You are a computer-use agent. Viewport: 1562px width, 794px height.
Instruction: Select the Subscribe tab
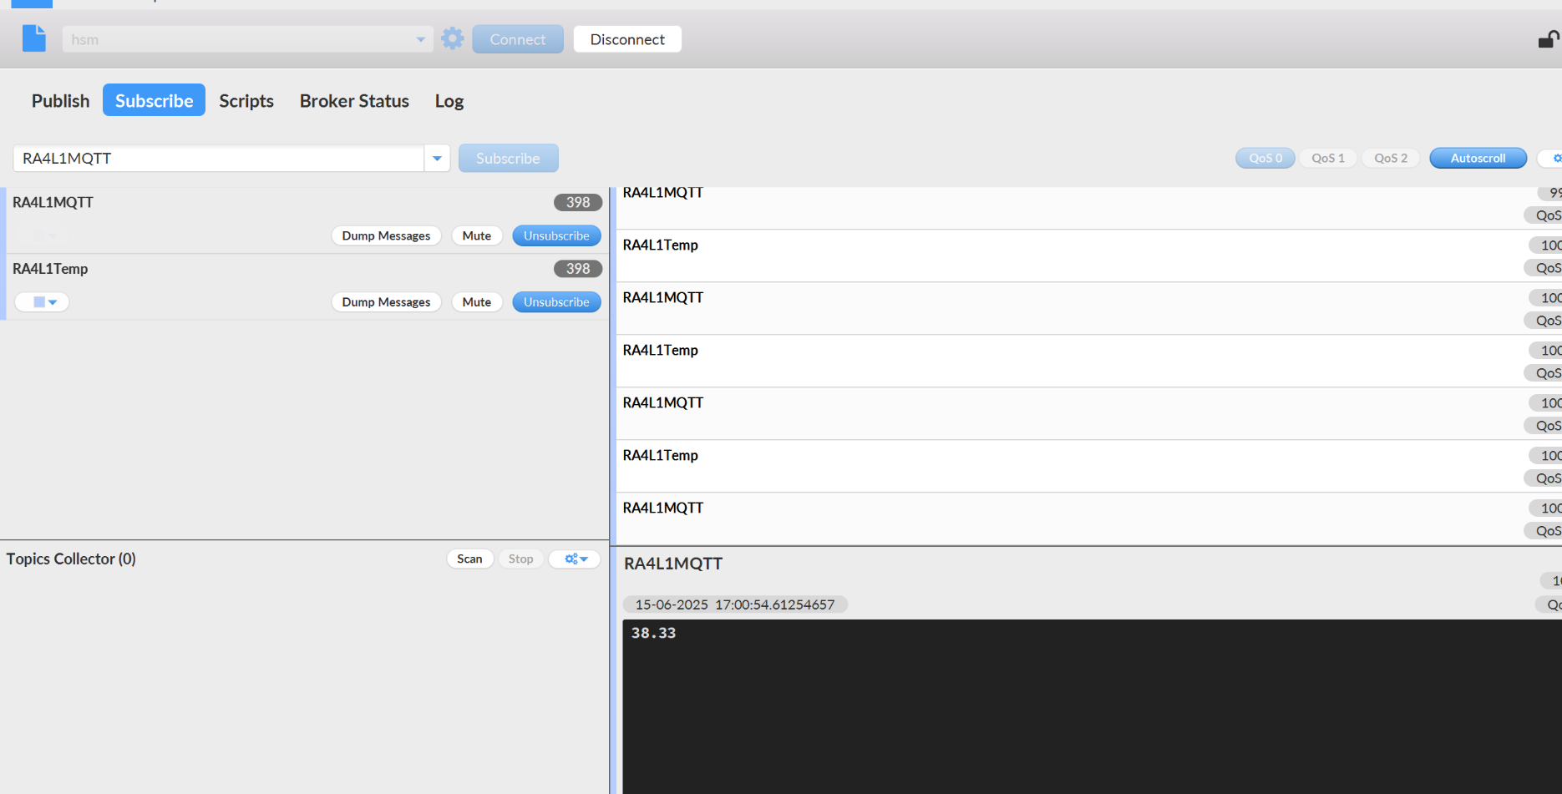154,100
